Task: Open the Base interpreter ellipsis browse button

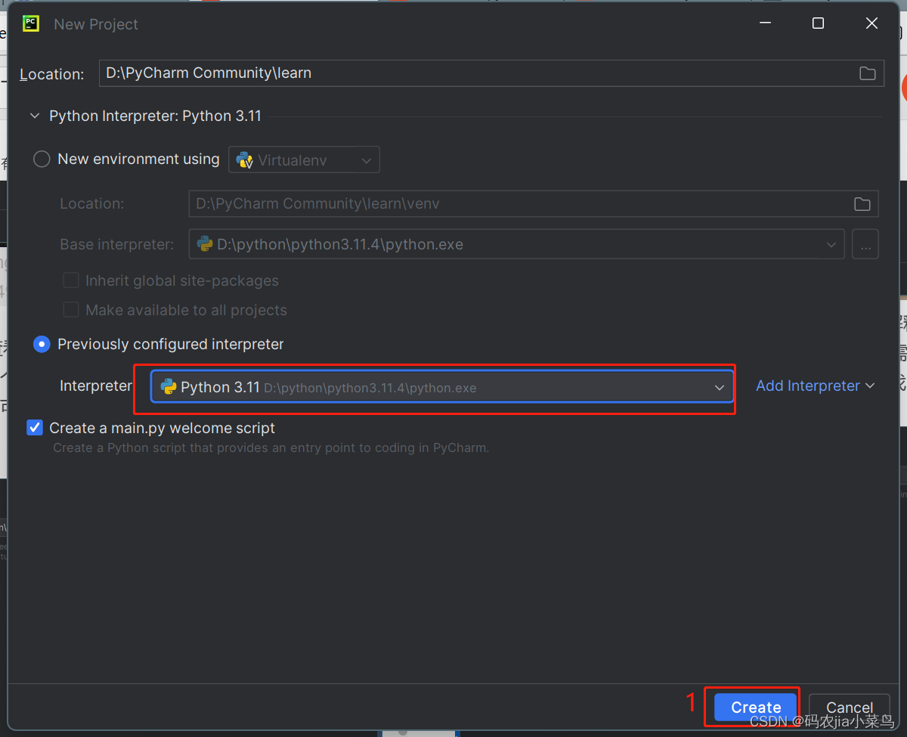Action: (865, 245)
